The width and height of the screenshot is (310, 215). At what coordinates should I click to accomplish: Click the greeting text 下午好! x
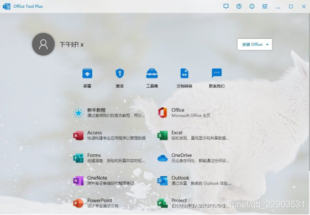coord(72,45)
